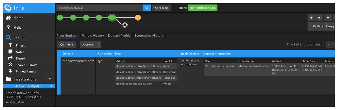
Task: Sort by Risk Score column
Action: [105, 54]
